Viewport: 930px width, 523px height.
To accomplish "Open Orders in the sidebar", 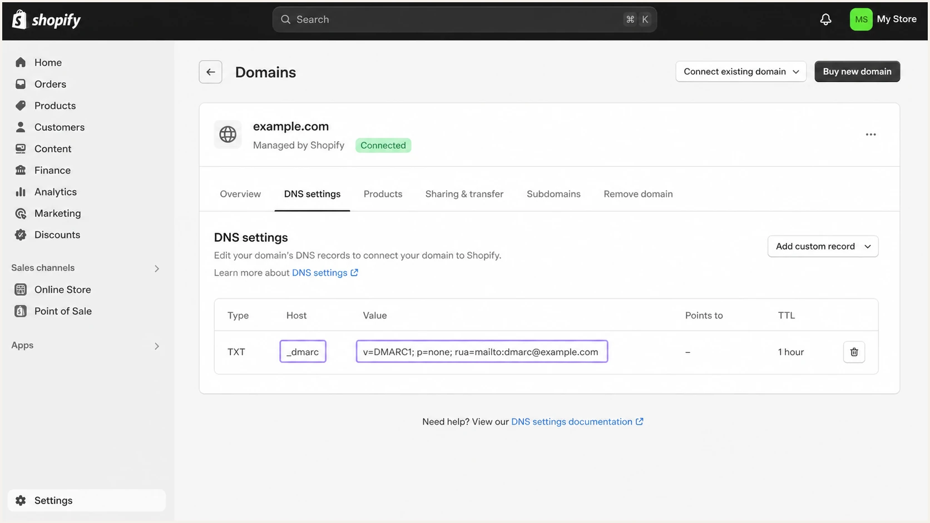I will 50,84.
